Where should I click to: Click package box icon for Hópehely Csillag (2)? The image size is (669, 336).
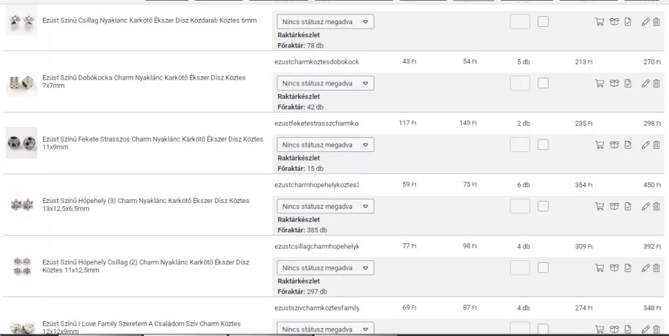pyautogui.click(x=614, y=267)
